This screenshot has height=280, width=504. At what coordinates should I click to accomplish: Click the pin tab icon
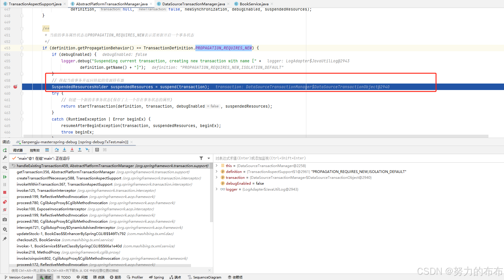[x=5, y=239]
